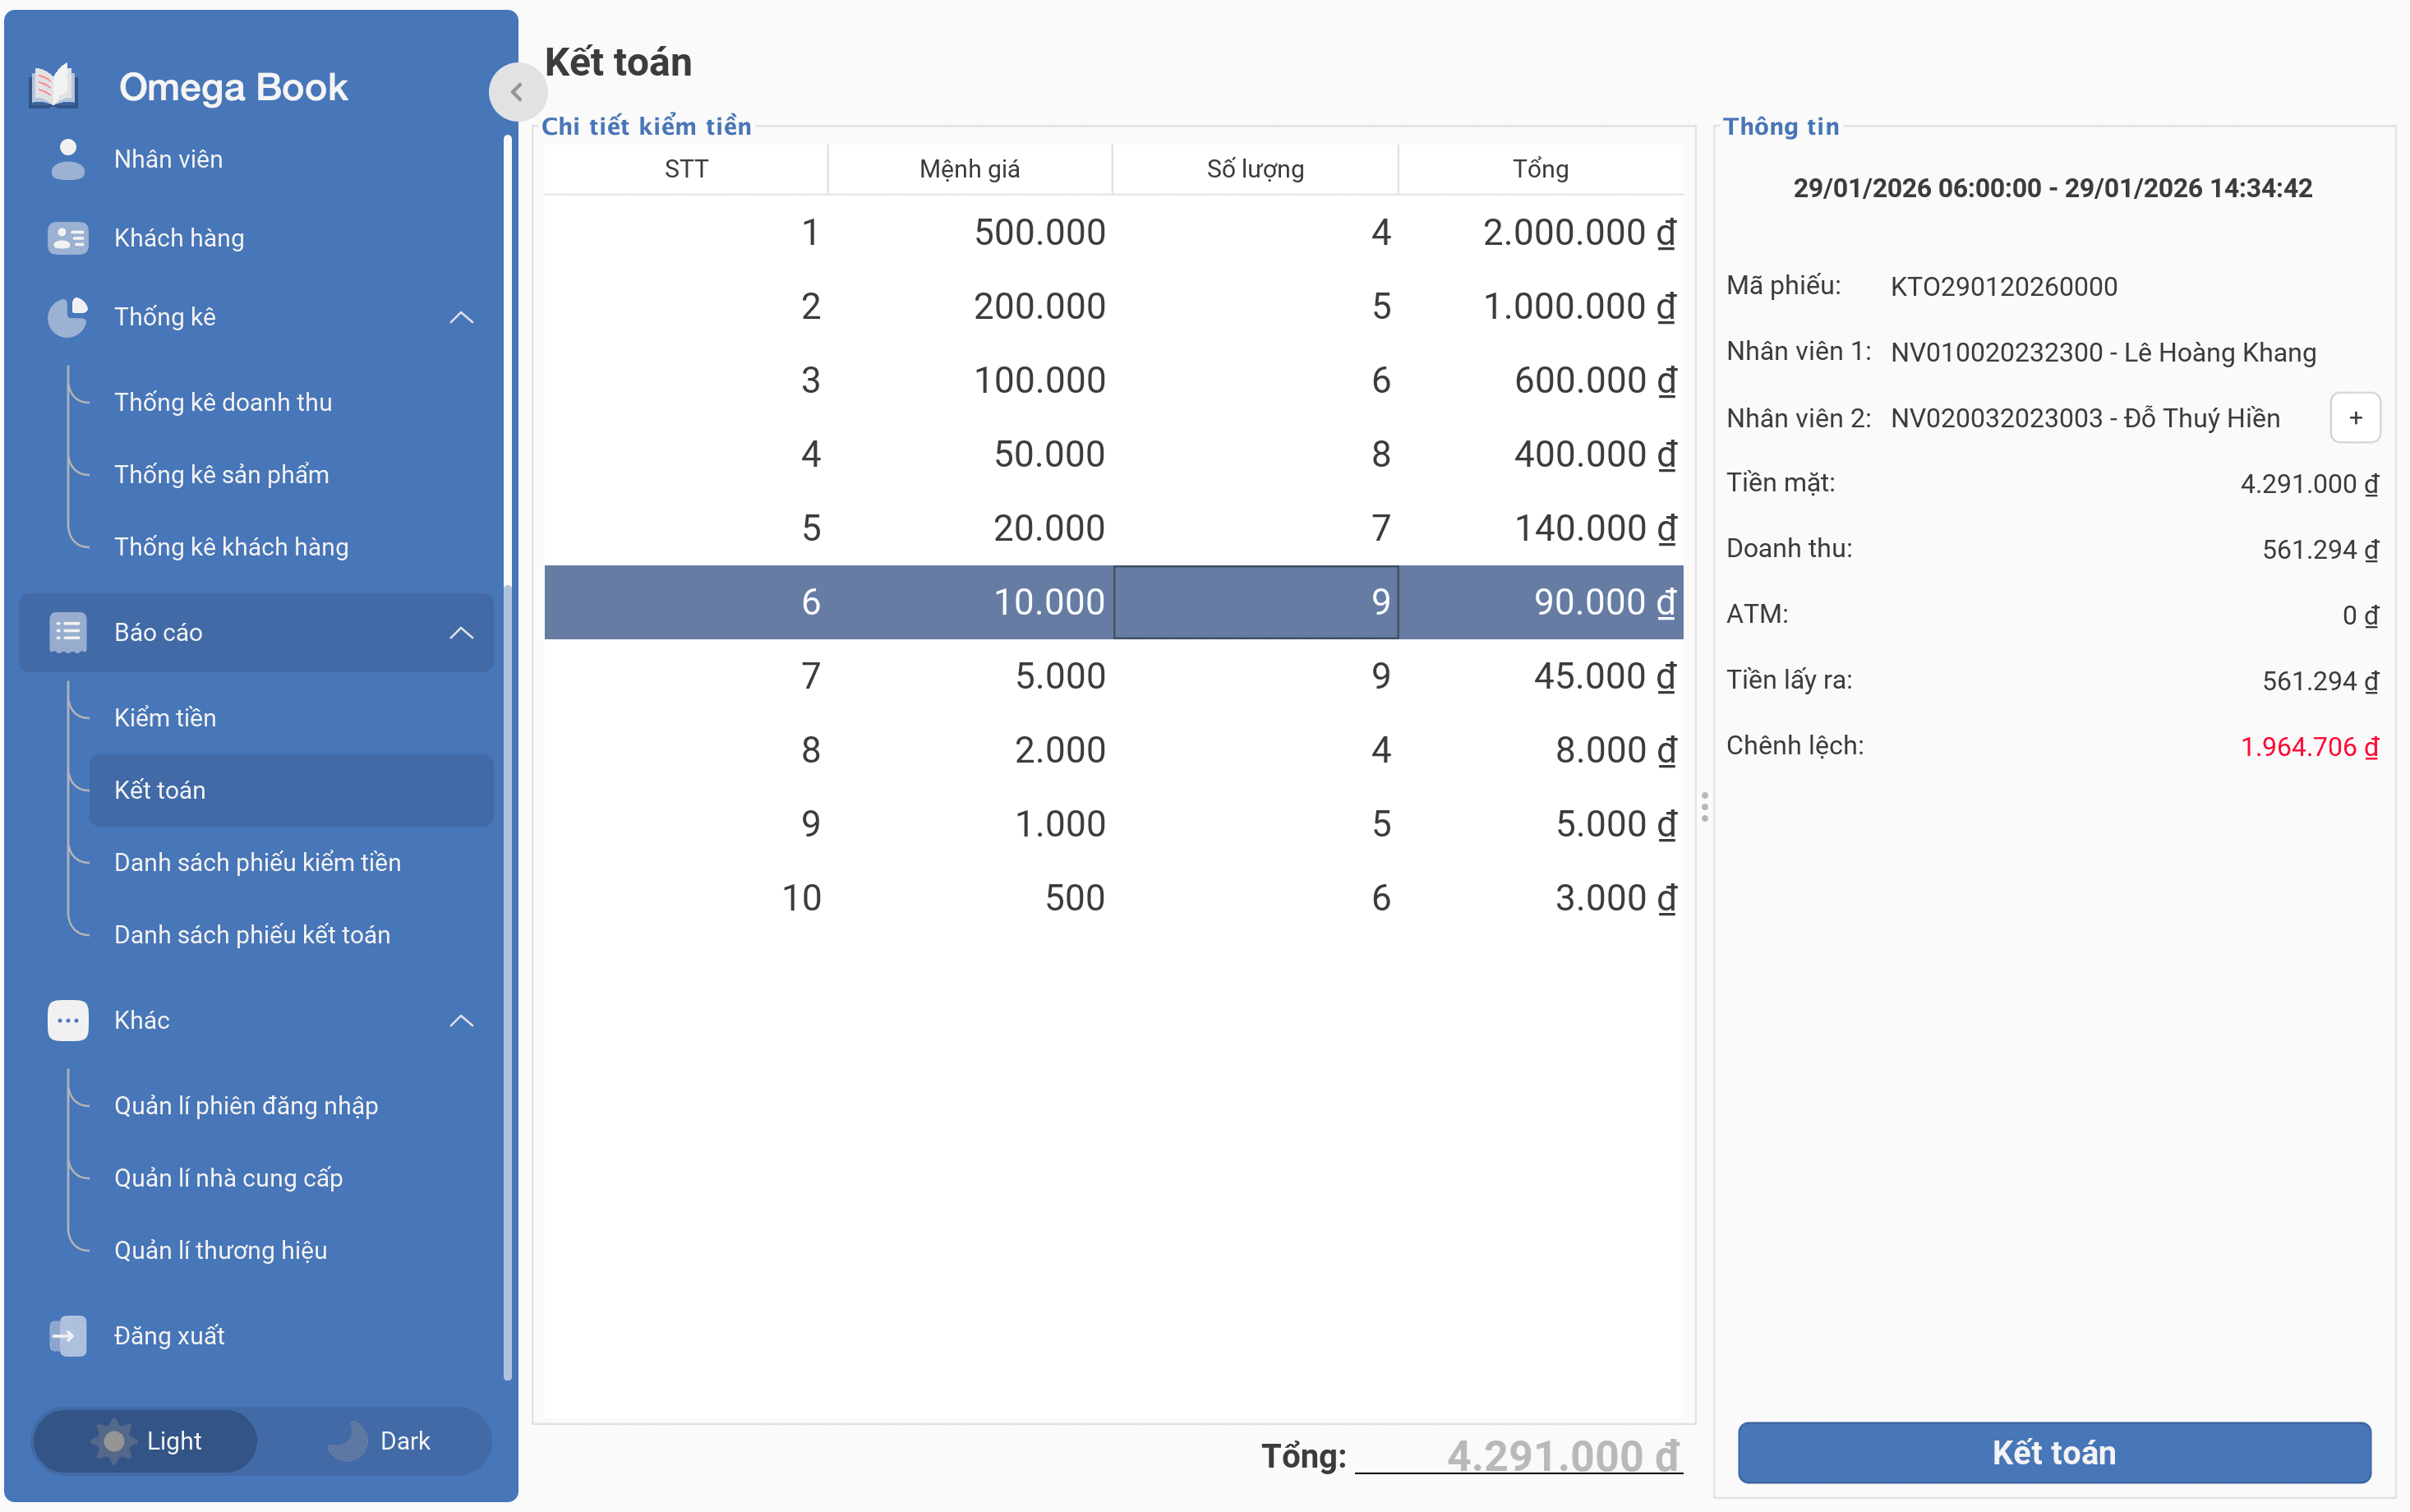The width and height of the screenshot is (2410, 1512).
Task: Click quantity 6 in the 100.000 row
Action: [x=1255, y=380]
